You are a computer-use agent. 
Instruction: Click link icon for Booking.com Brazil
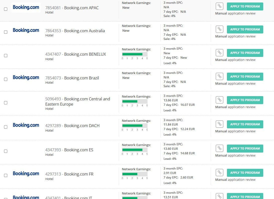point(219,76)
